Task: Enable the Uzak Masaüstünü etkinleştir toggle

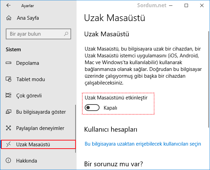Action: point(92,108)
